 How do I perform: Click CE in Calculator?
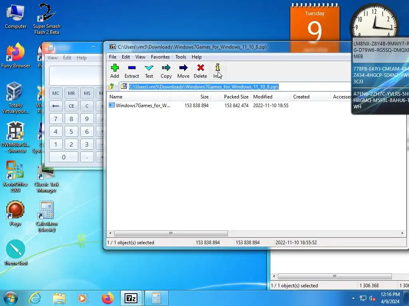coord(71,106)
